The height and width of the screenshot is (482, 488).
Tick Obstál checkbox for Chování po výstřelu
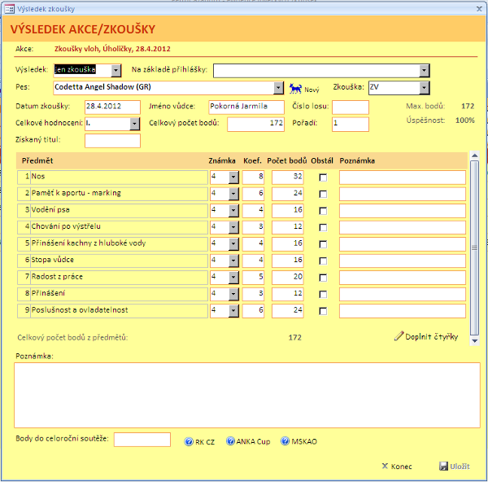click(323, 227)
